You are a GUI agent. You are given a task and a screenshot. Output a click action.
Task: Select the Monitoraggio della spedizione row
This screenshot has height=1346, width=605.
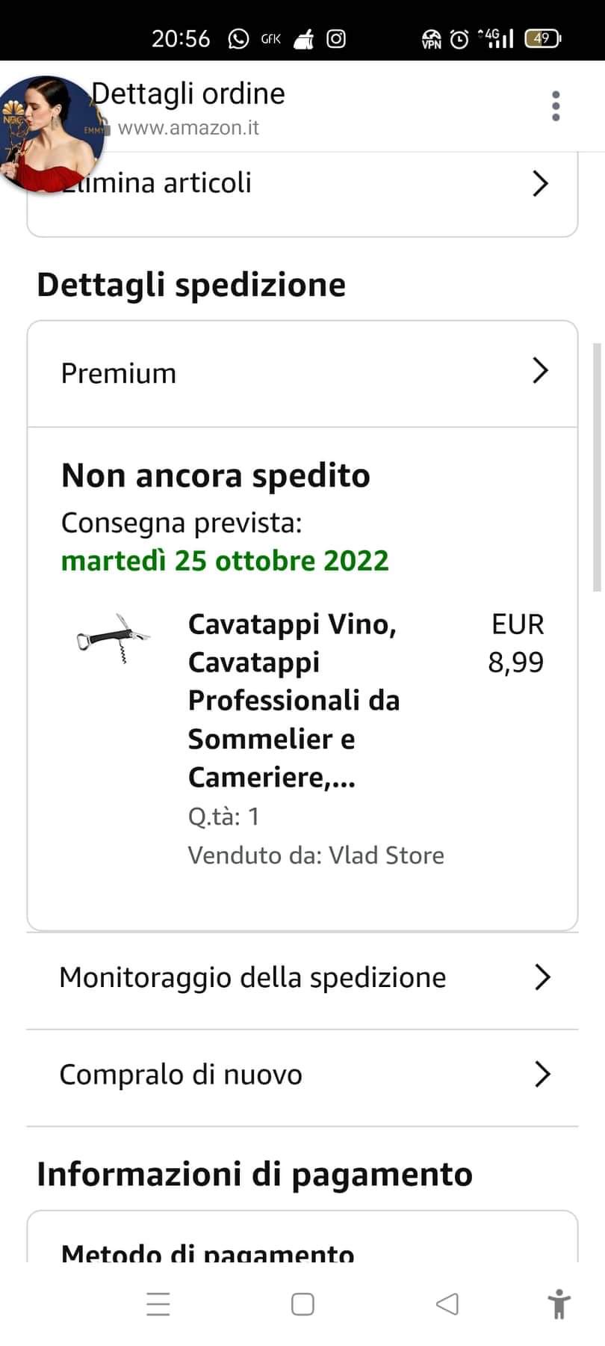pyautogui.click(x=252, y=977)
